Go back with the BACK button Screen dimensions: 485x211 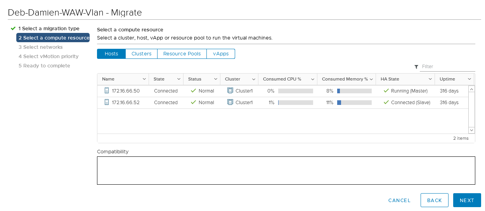tap(434, 200)
